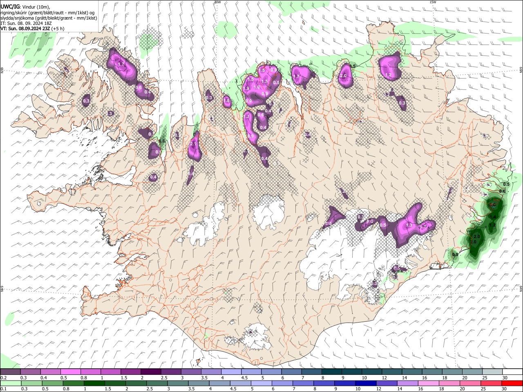Click the 'Vindur (10m),' header text

36,7
